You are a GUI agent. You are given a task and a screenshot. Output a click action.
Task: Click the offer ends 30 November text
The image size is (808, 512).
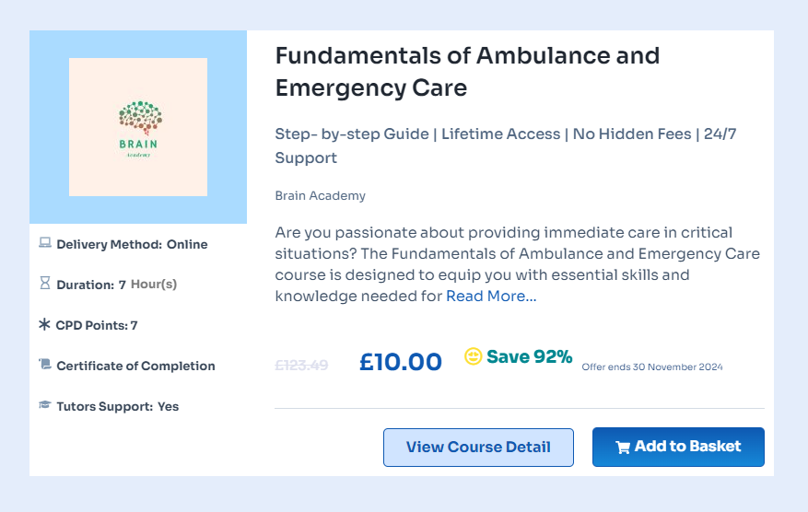pos(652,367)
